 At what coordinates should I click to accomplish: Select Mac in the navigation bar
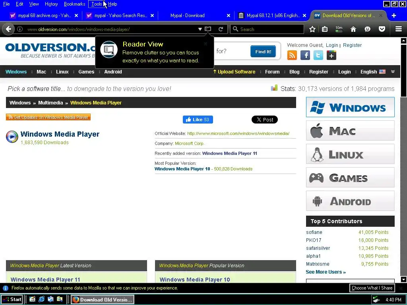41,72
